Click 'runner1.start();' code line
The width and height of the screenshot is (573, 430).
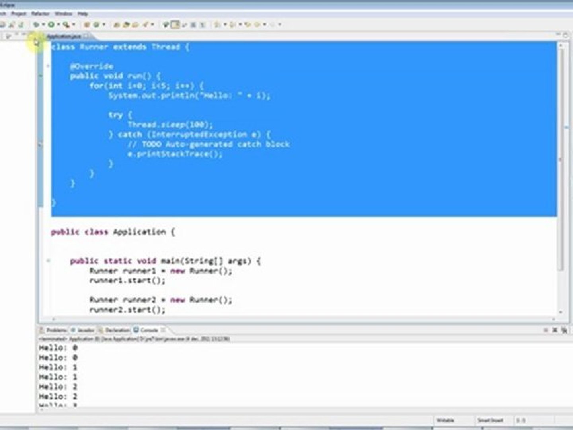(x=127, y=281)
